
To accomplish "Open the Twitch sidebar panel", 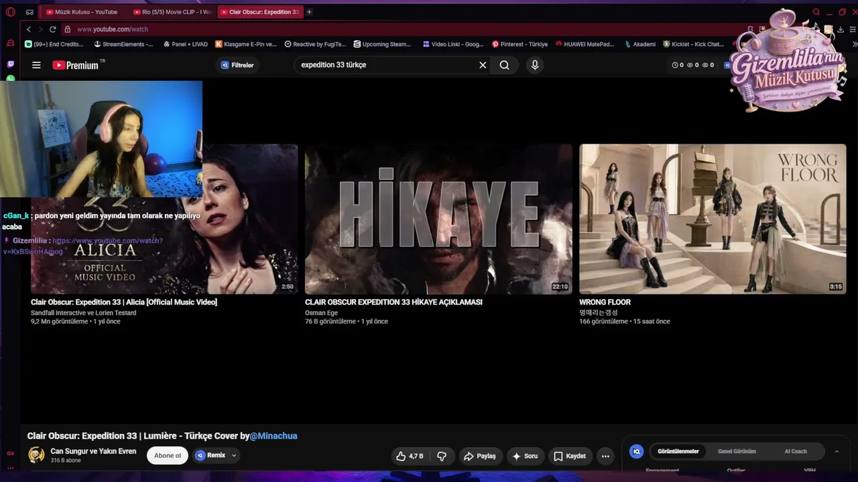I will pyautogui.click(x=10, y=64).
